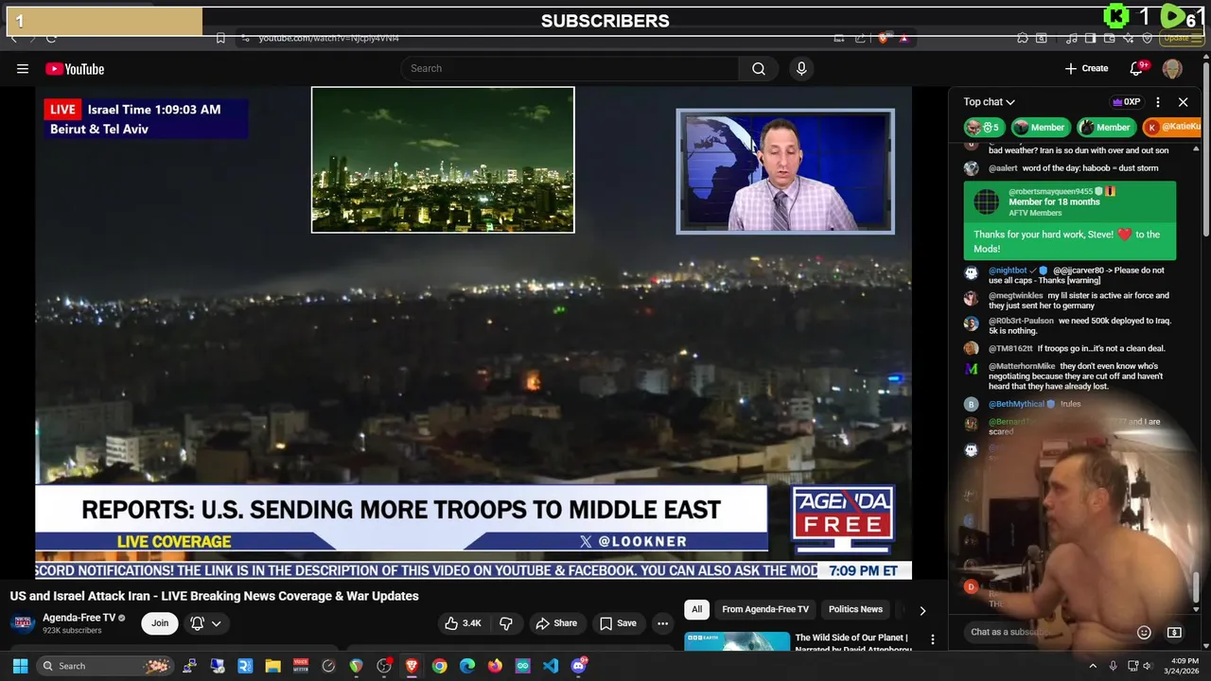Screen dimensions: 1211x681
Task: Open the browser extensions puzzle icon
Action: pyautogui.click(x=1023, y=38)
